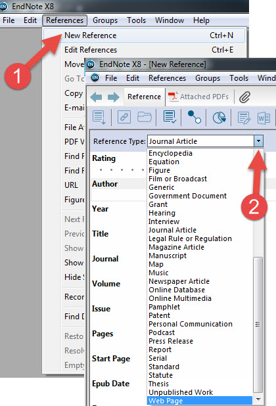
Task: Open Edit menu in main EndNote window
Action: pos(30,20)
